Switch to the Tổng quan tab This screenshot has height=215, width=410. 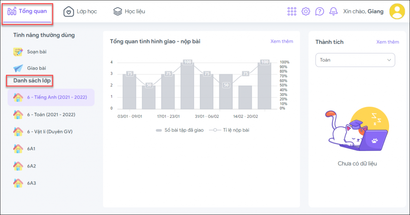[27, 11]
